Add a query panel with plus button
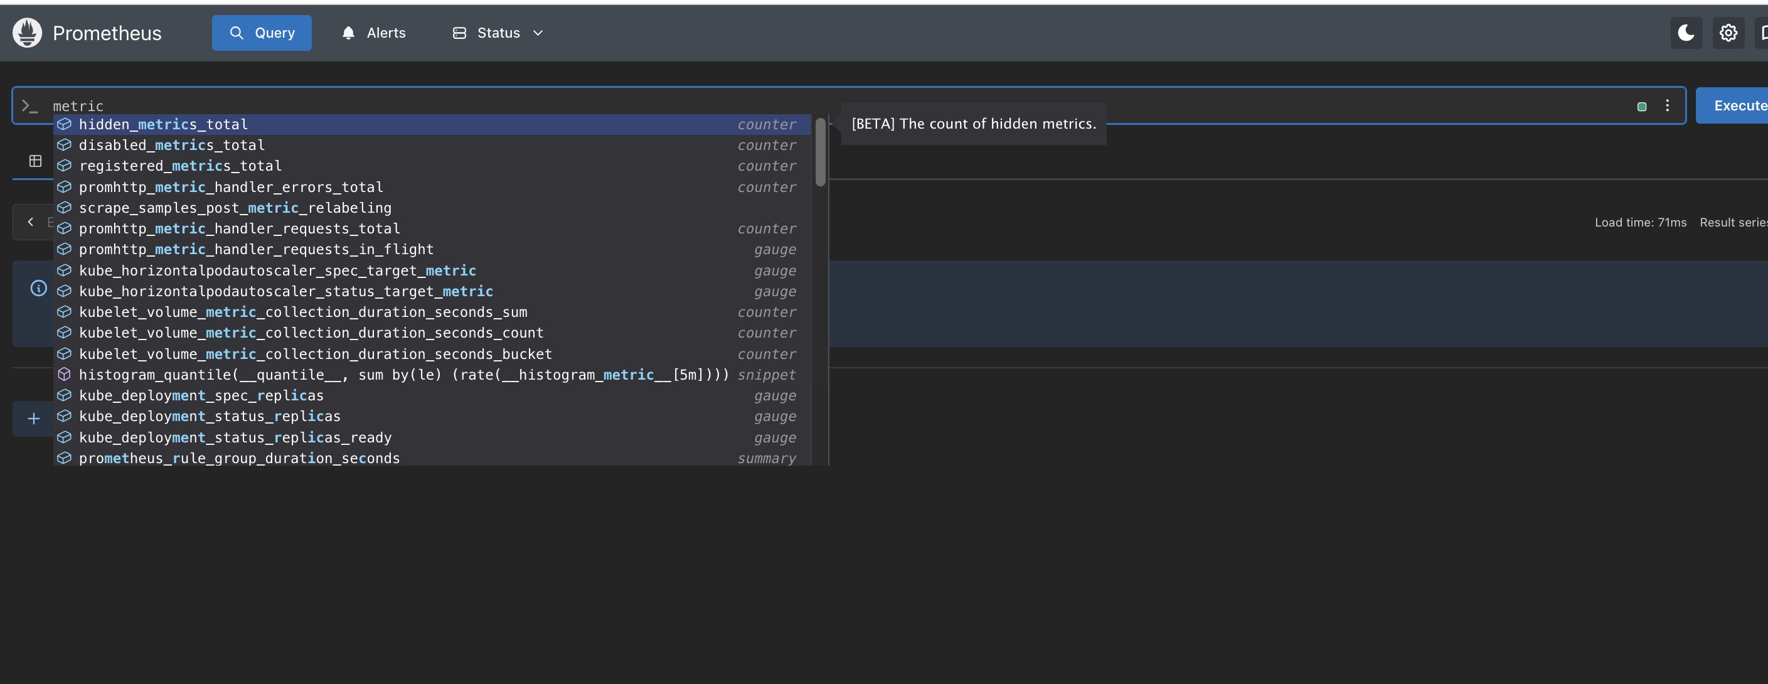This screenshot has height=684, width=1768. point(34,418)
